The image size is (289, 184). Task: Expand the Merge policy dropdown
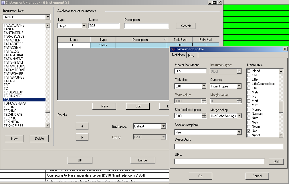[x=239, y=116]
